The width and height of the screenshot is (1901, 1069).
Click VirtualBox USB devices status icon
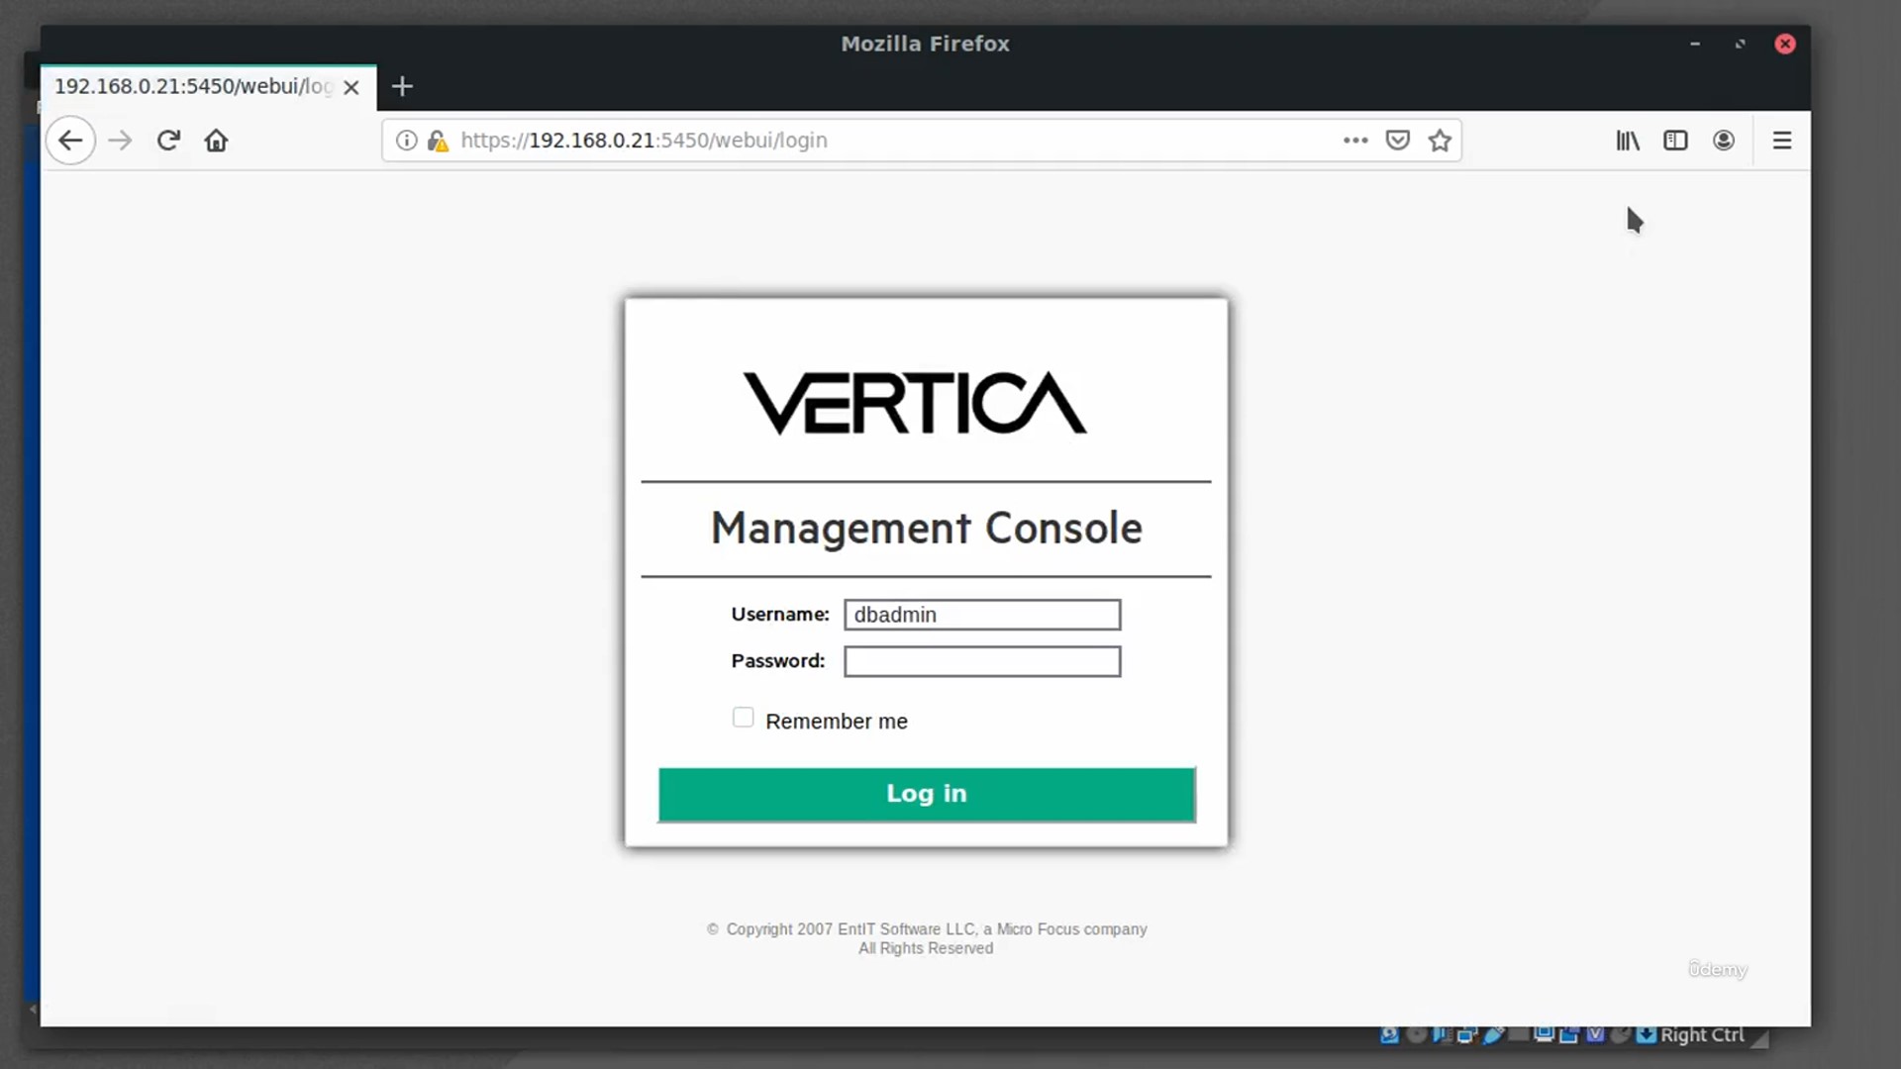coord(1493,1035)
